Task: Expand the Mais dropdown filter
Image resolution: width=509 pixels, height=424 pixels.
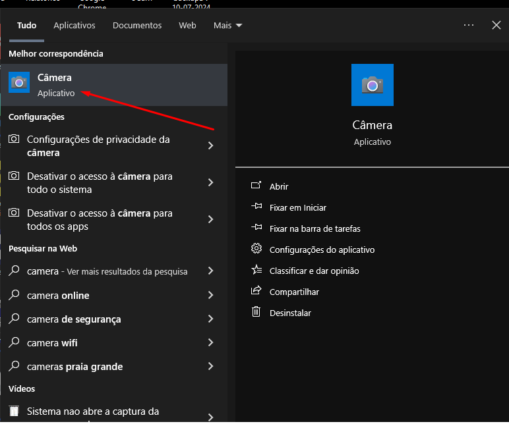Action: tap(227, 25)
